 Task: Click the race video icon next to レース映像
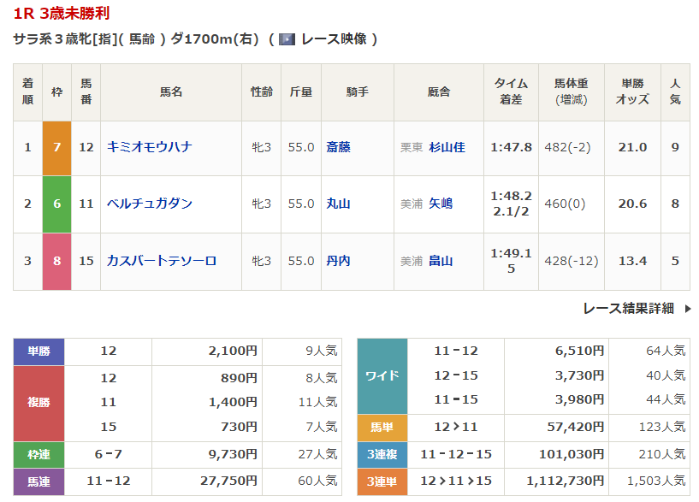tap(287, 39)
